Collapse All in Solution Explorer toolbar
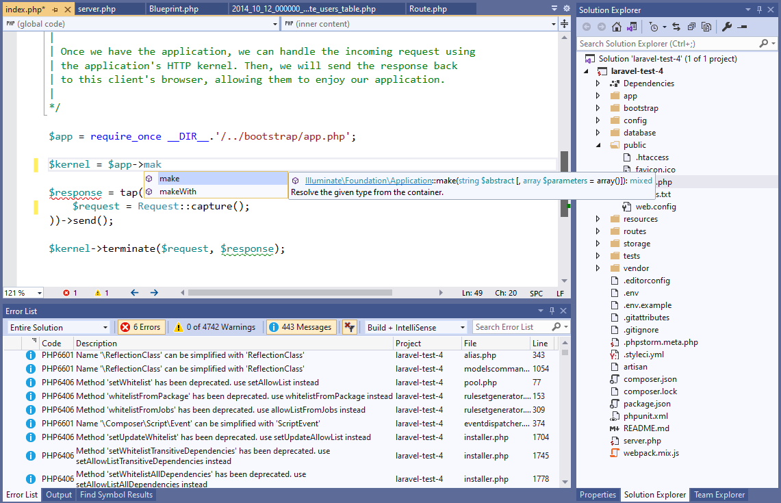This screenshot has height=503, width=781. pos(691,27)
